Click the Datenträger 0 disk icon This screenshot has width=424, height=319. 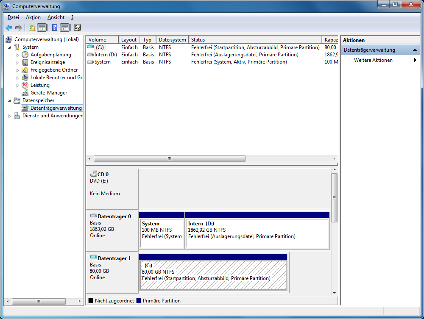pos(94,216)
